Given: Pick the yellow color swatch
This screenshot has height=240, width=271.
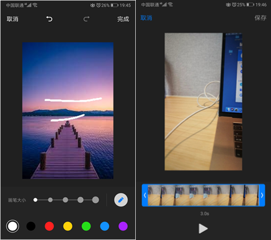Looking at the screenshot, I should point(68,226).
